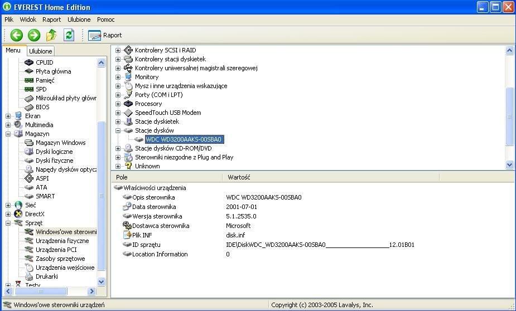Collapse the Magazyn tree branch
This screenshot has height=311, width=516.
8,134
